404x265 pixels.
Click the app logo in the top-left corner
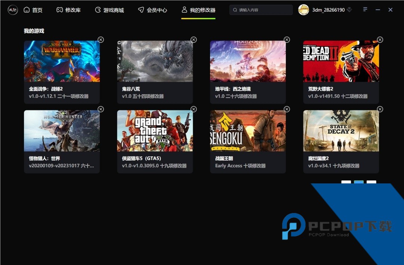coord(13,10)
